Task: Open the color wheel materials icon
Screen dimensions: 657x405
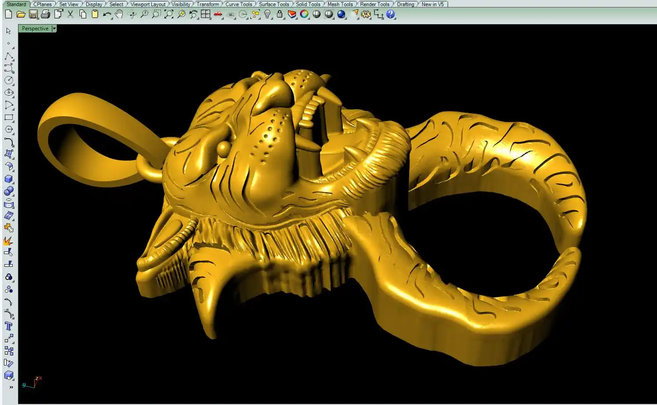Action: [304, 14]
